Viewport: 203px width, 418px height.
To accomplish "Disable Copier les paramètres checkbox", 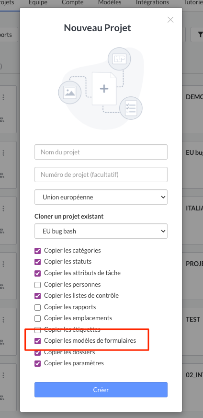I will tap(38, 363).
